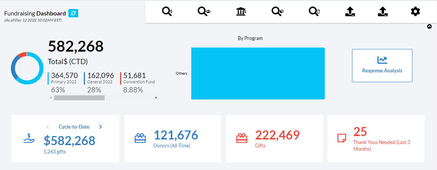The image size is (437, 170).
Task: Click the Donors (All-Time) label
Action: coord(172,145)
